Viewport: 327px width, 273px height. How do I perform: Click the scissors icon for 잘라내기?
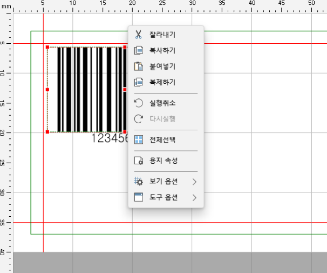click(x=138, y=35)
